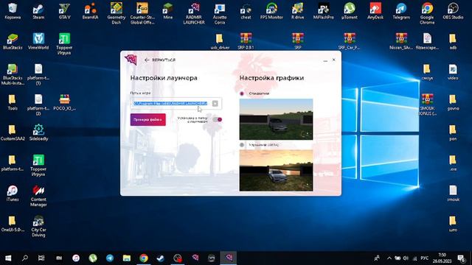Select the govno folder on desktop
Image resolution: width=472 pixels, height=265 pixels.
(x=453, y=102)
